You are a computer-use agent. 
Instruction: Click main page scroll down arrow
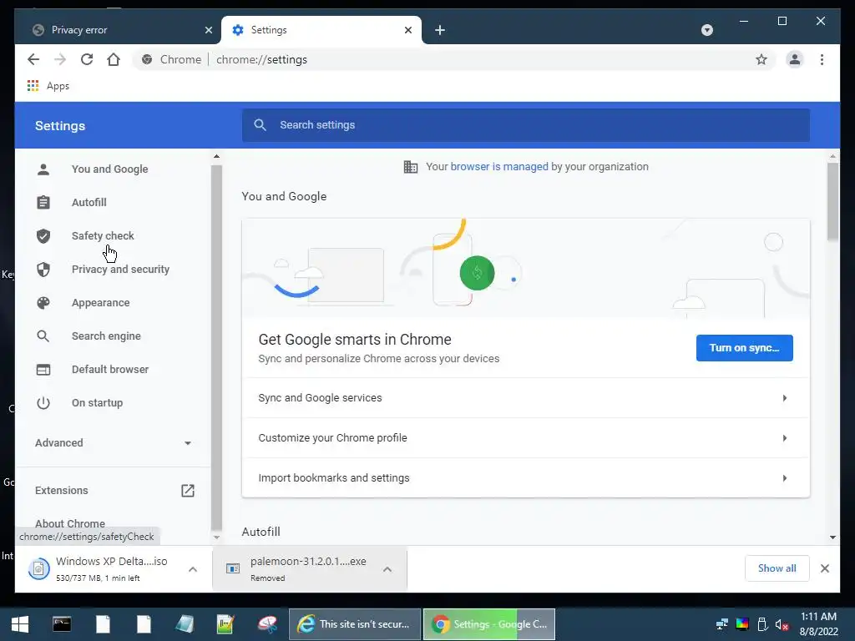(832, 538)
